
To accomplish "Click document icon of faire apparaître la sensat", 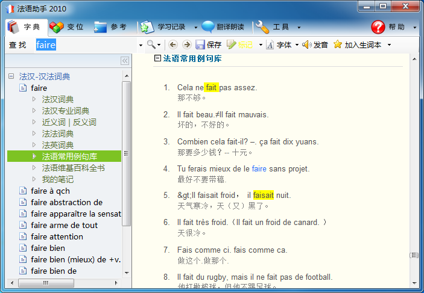I will pos(23,214).
